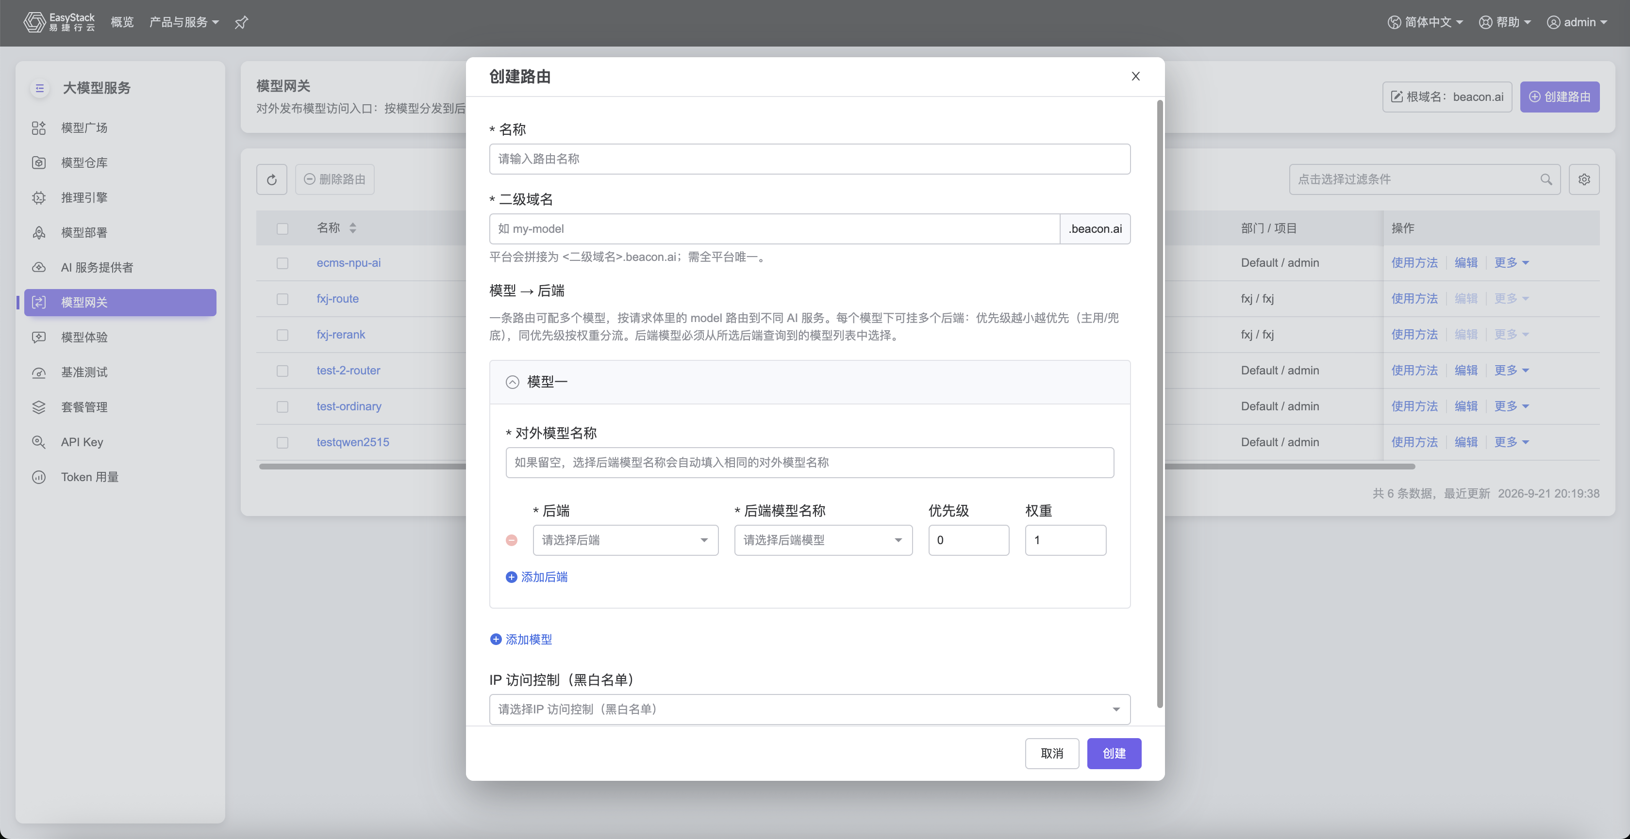The width and height of the screenshot is (1630, 839).
Task: Click the dialog's vertical scrollbar
Action: point(1159,404)
